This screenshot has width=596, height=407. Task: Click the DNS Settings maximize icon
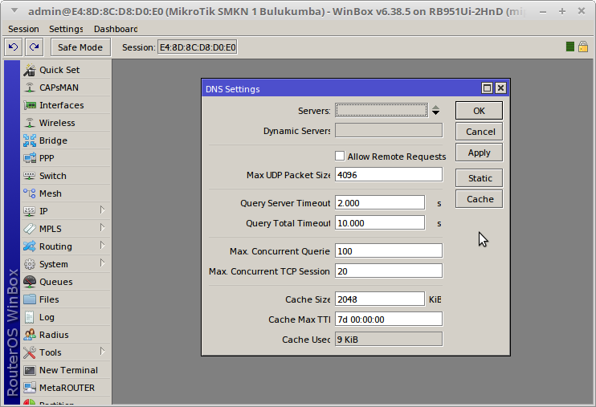coord(487,88)
